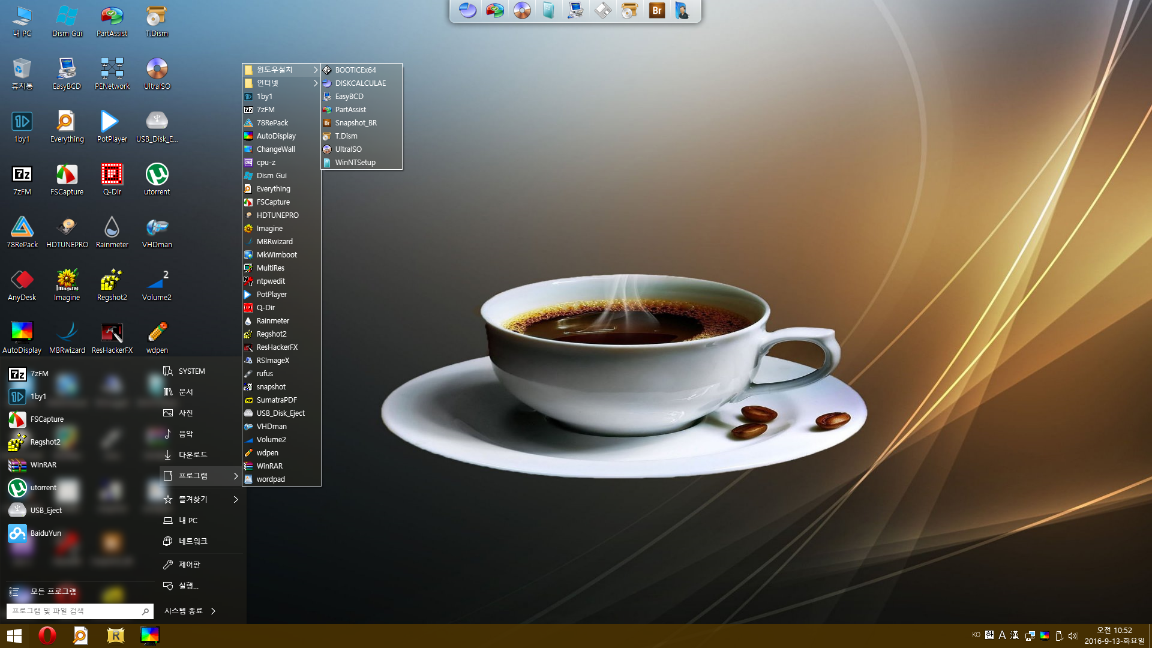Open the AnyDesk desktop icon

(22, 286)
